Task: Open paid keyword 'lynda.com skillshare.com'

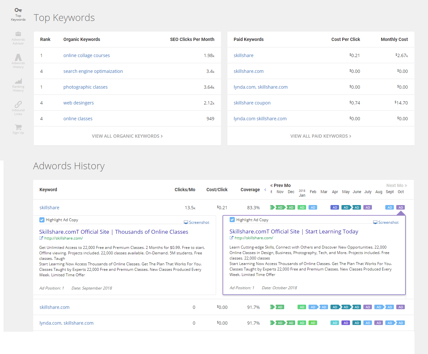Action: click(260, 119)
